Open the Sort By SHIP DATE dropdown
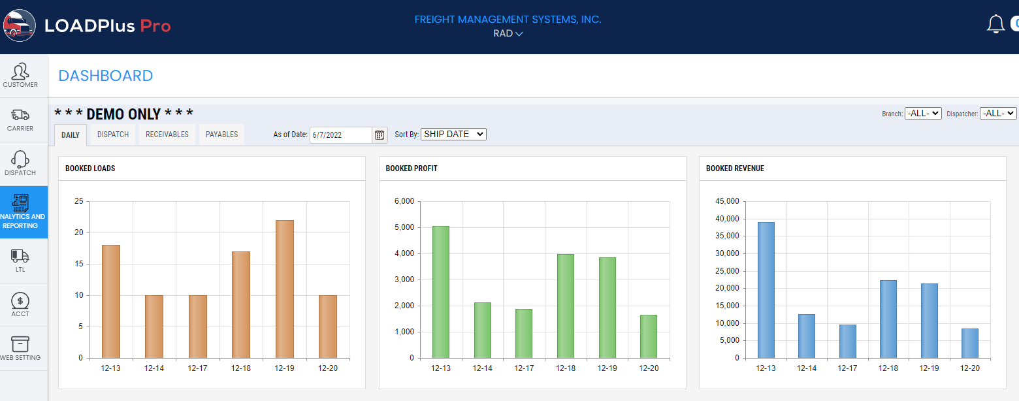 point(453,133)
